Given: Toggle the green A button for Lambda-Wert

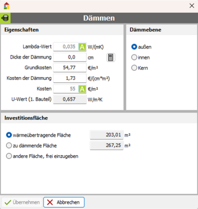Looking at the screenshot, I should 82,47.
